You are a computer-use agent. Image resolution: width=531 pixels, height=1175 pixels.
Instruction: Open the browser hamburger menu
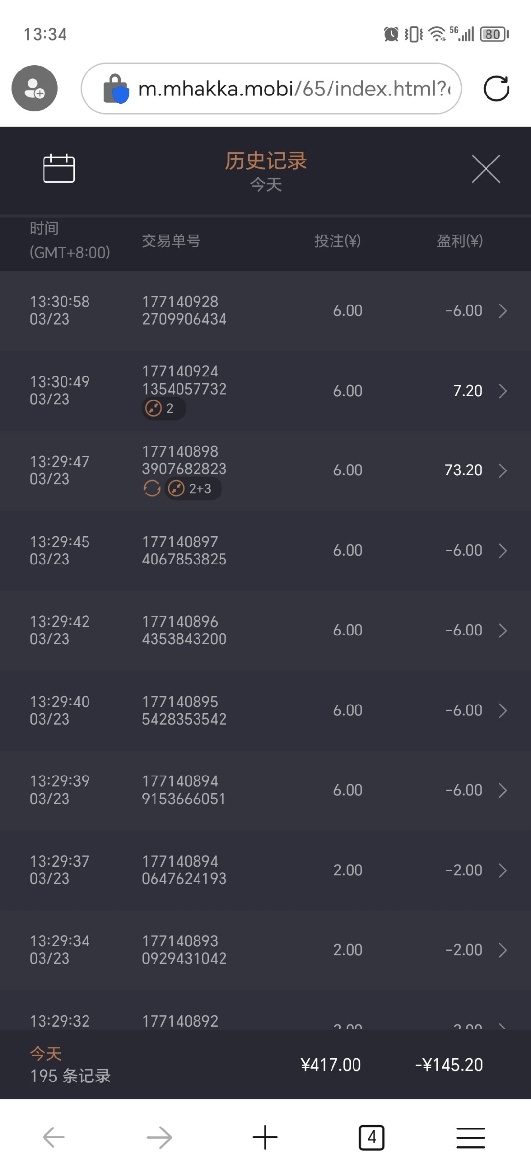(x=470, y=1137)
